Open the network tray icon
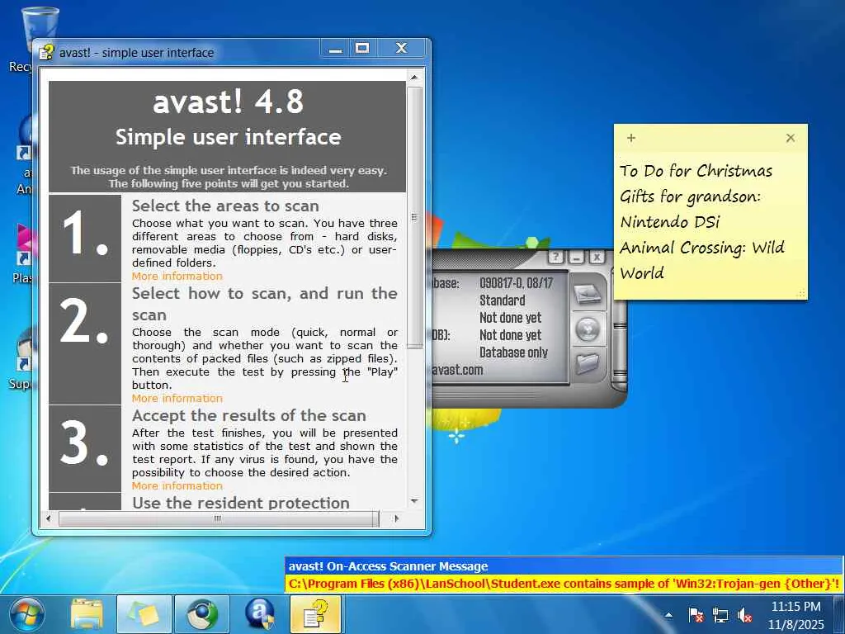Screen dimensions: 845x634 pos(720,615)
